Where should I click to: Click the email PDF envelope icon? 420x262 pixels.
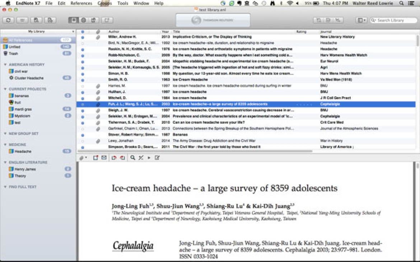pyautogui.click(x=104, y=158)
